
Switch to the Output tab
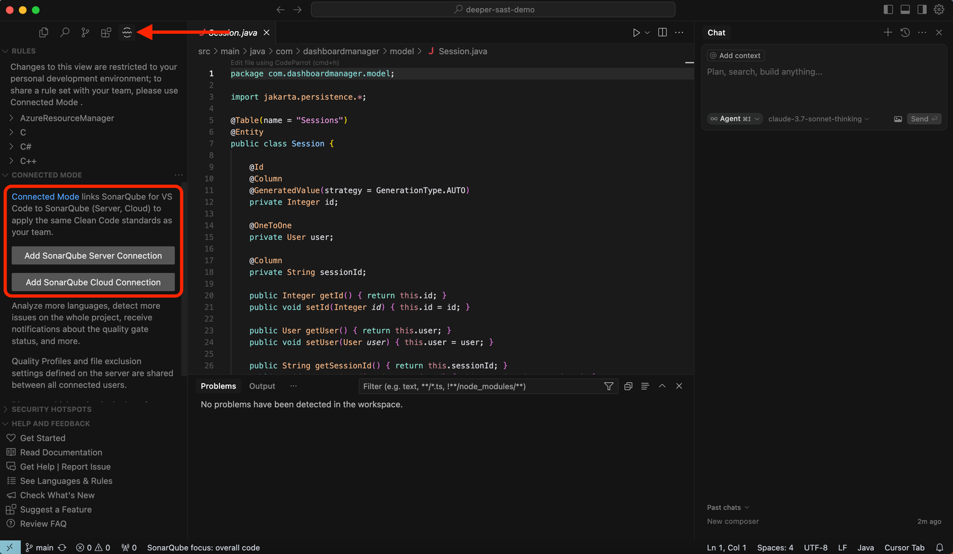[262, 386]
